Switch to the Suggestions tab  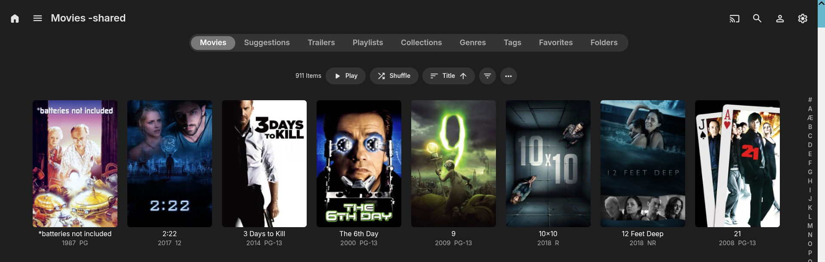[x=267, y=43]
